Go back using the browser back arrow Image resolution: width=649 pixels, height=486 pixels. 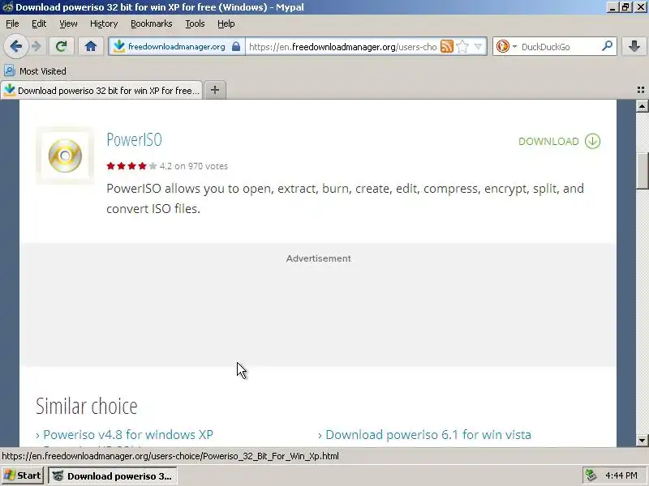(x=15, y=46)
